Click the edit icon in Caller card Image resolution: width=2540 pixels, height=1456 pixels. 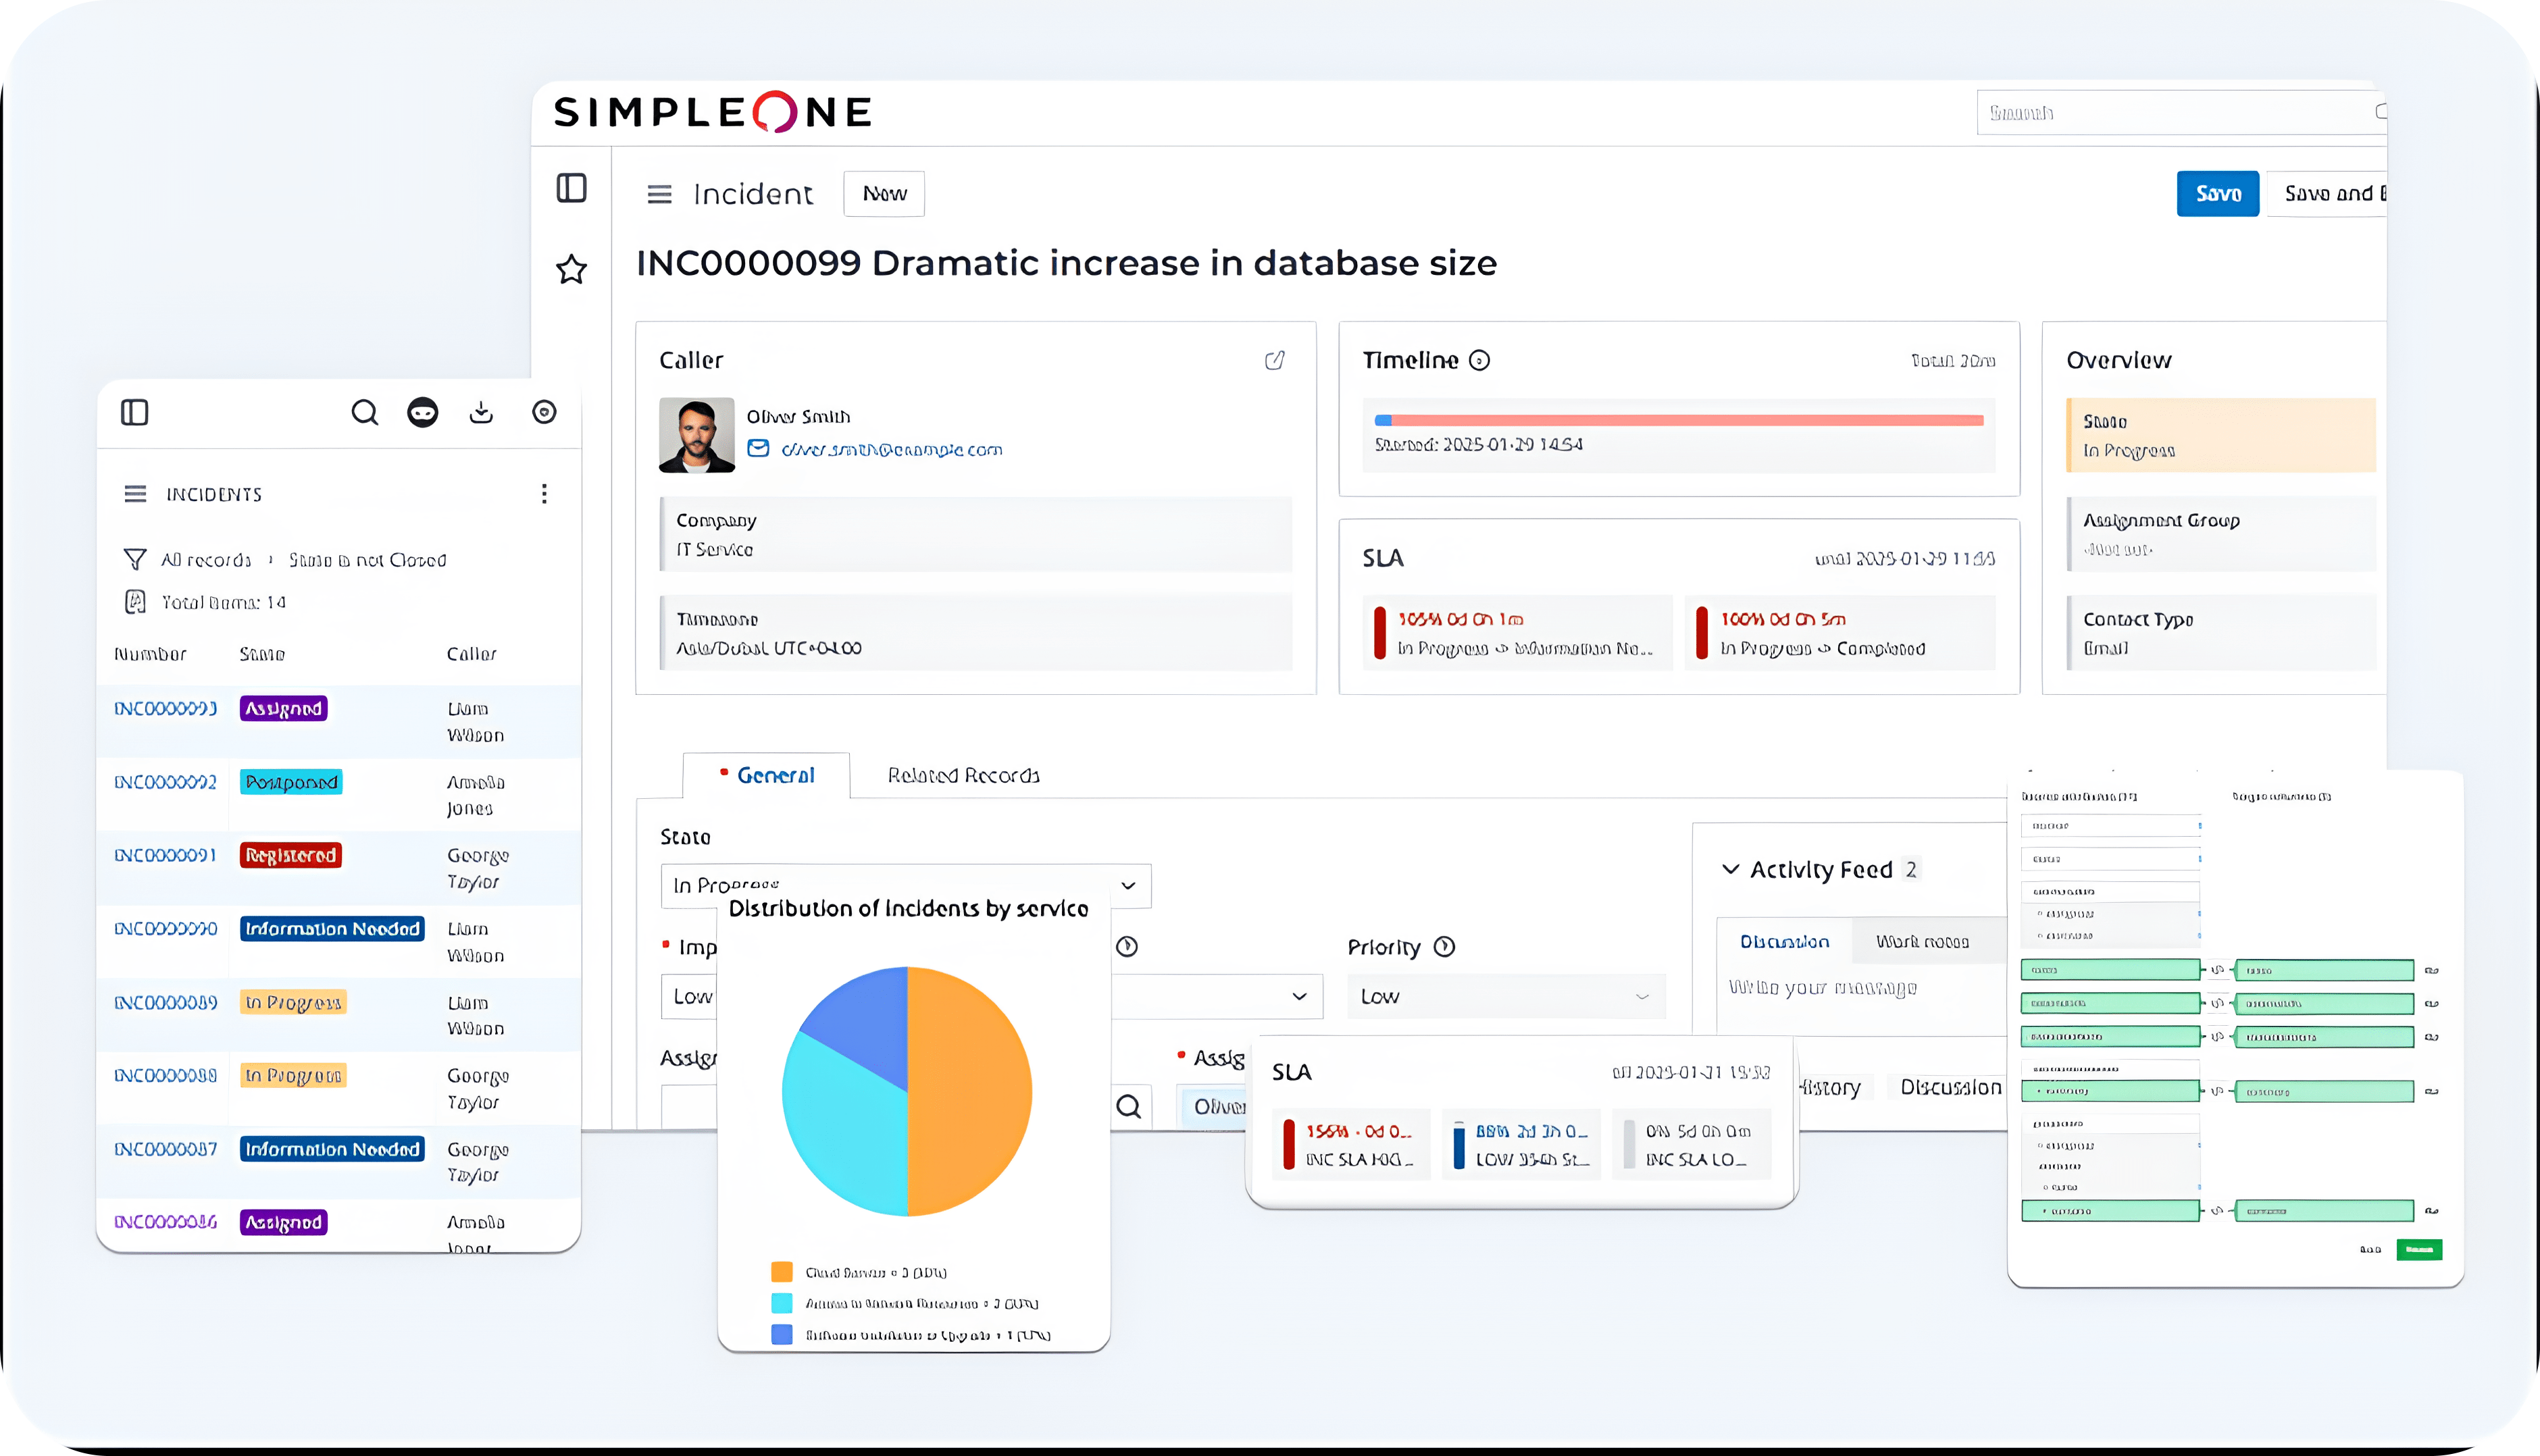(x=1274, y=360)
